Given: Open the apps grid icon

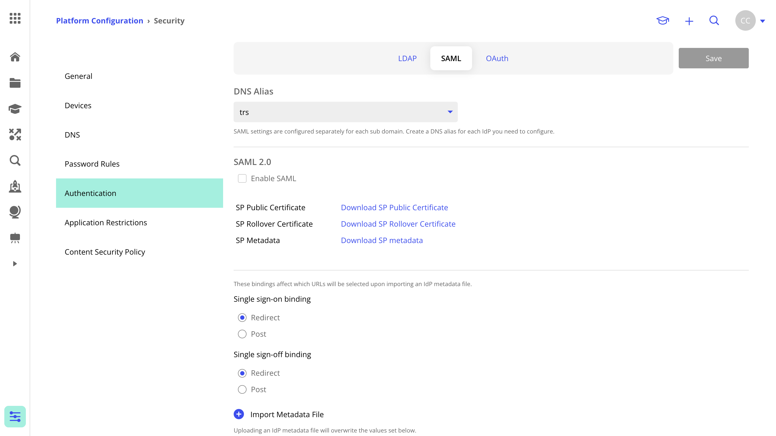Looking at the screenshot, I should 15,18.
